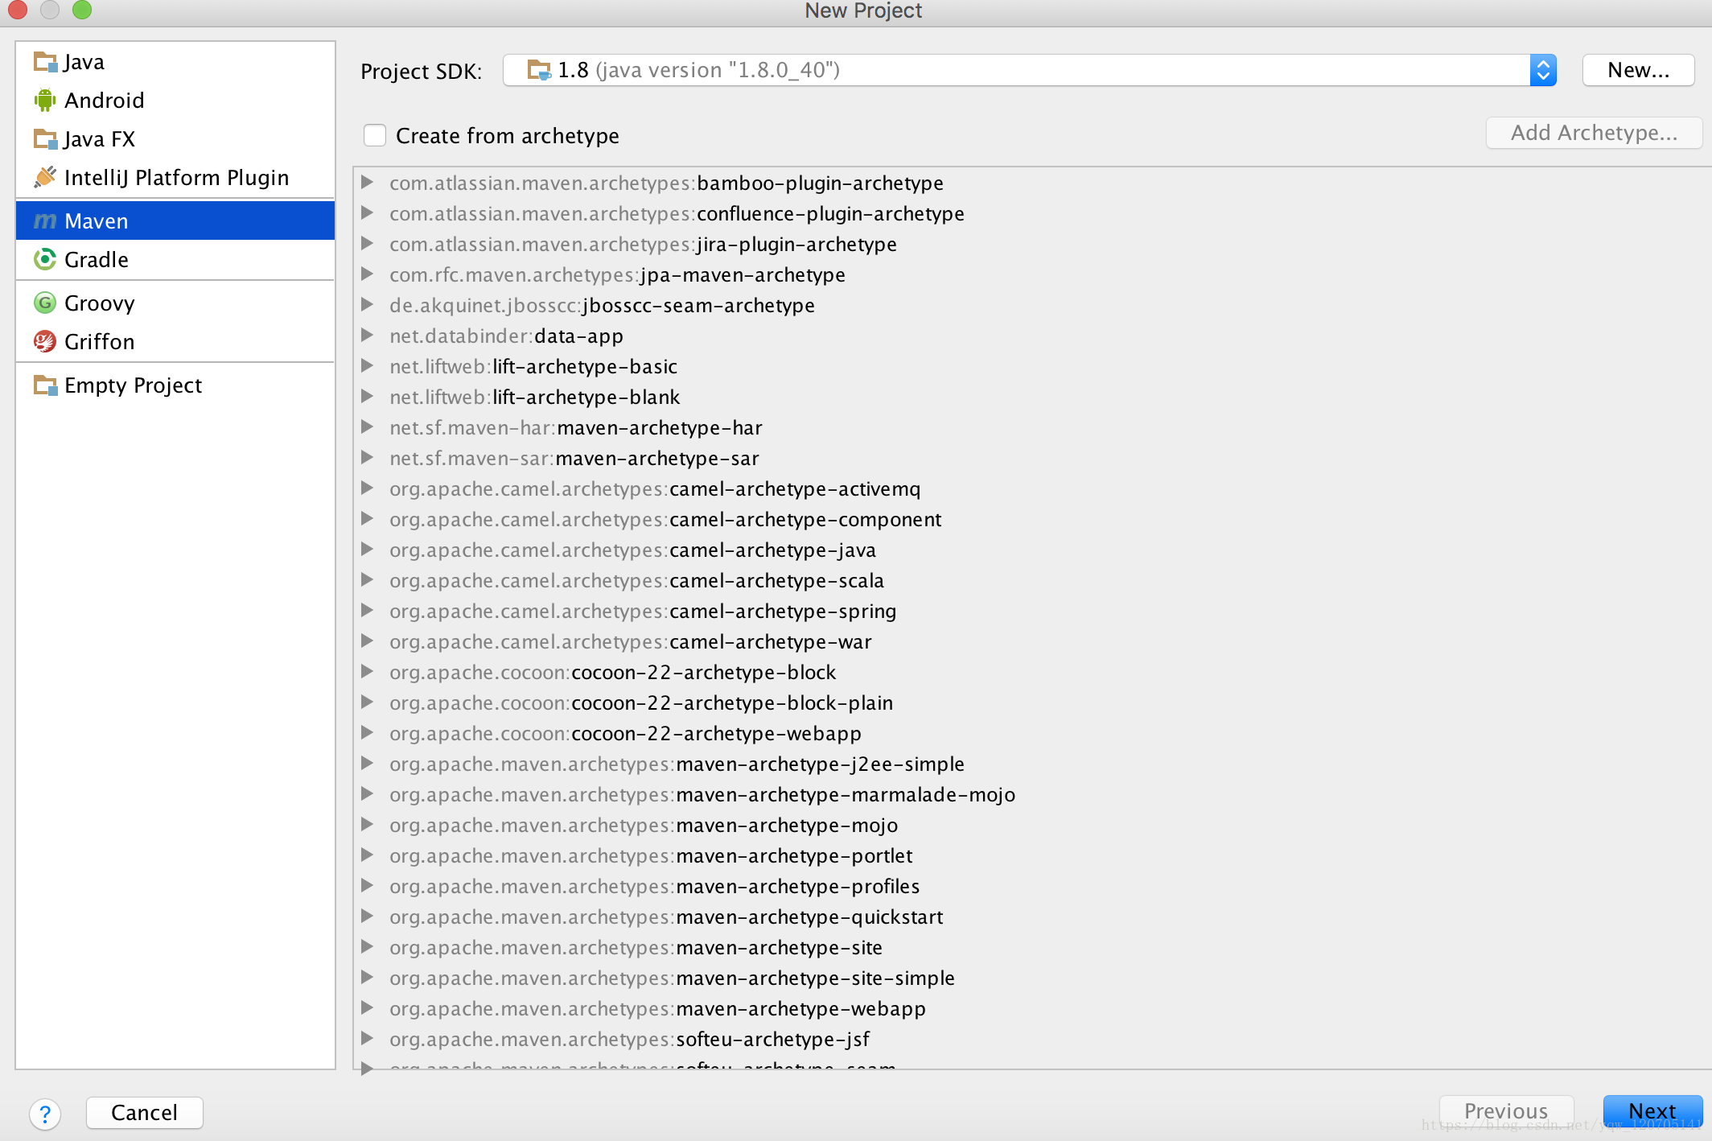Select maven-archetype-sar row
The height and width of the screenshot is (1141, 1712).
(1031, 458)
